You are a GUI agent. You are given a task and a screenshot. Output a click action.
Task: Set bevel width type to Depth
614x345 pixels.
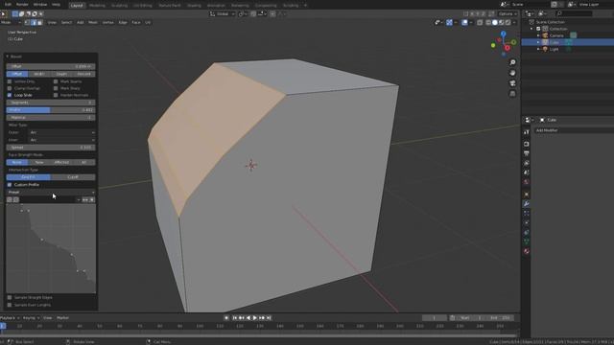click(61, 74)
